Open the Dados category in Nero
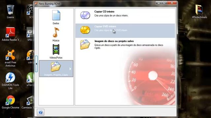211x118 pixels. click(56, 17)
